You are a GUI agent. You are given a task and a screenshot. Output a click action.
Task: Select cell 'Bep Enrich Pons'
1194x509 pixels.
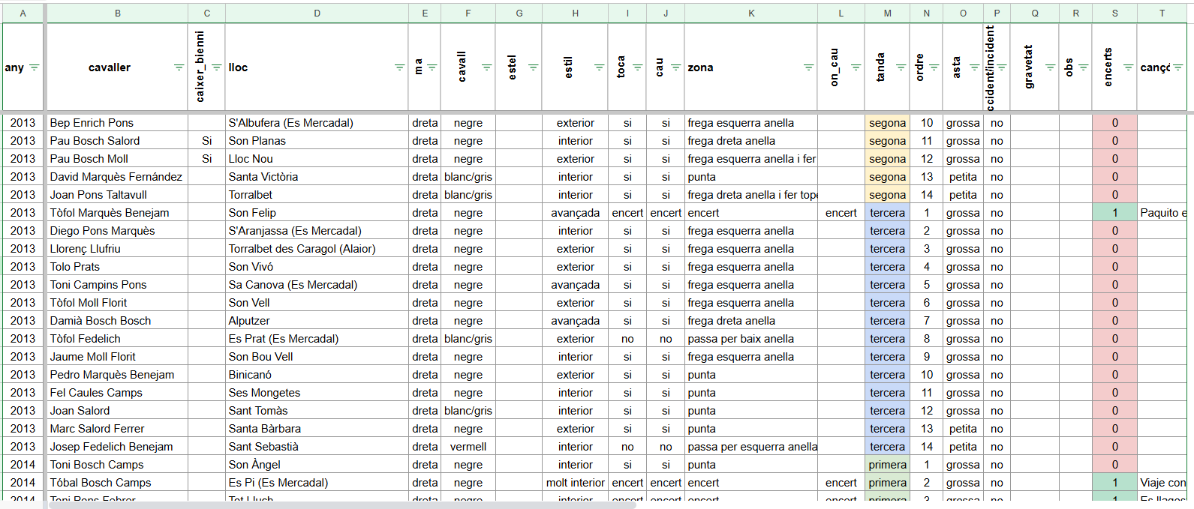(117, 123)
